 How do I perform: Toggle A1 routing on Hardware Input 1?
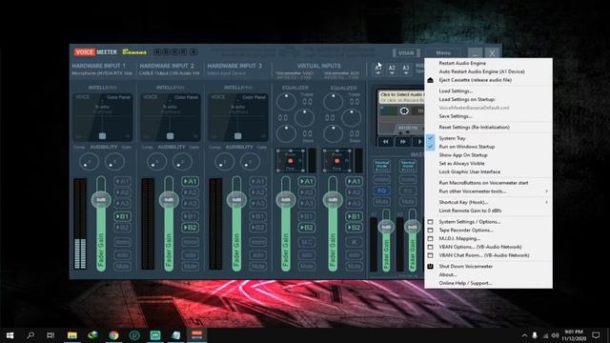[122, 181]
